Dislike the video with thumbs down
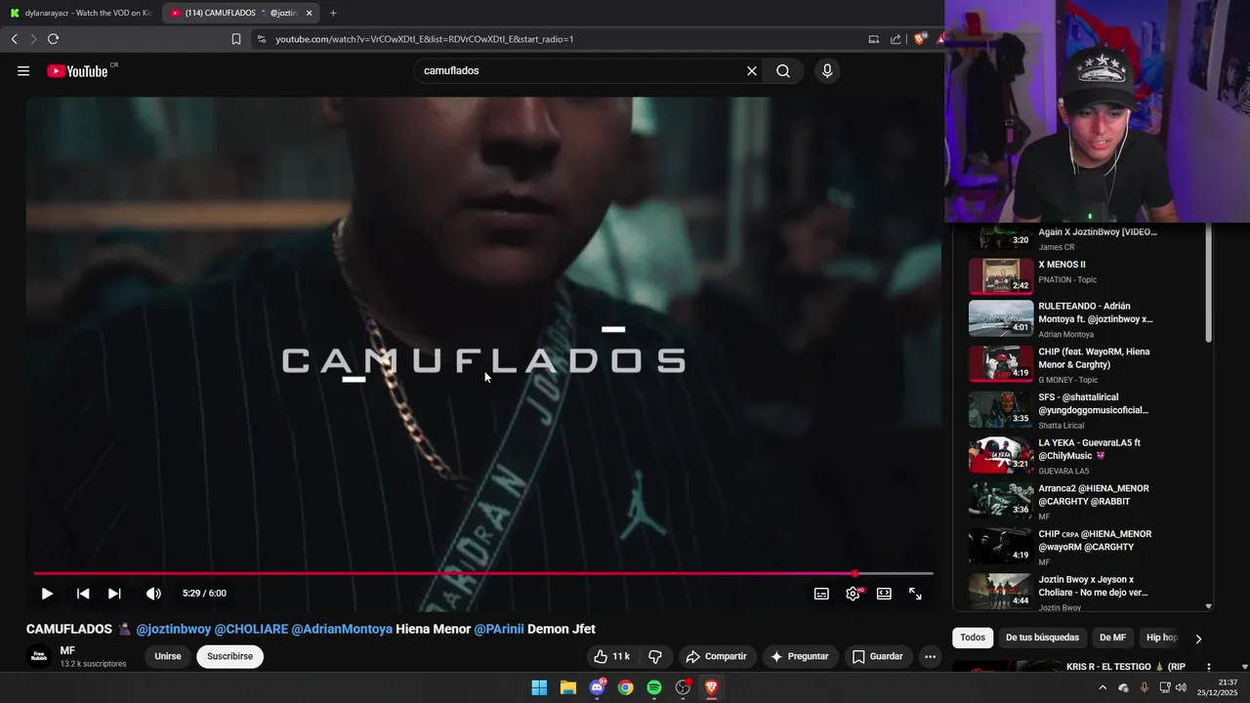 [656, 656]
